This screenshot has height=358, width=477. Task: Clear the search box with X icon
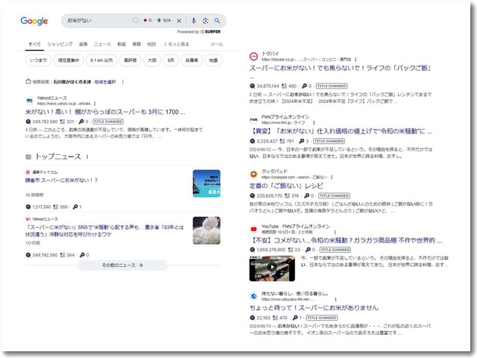179,21
